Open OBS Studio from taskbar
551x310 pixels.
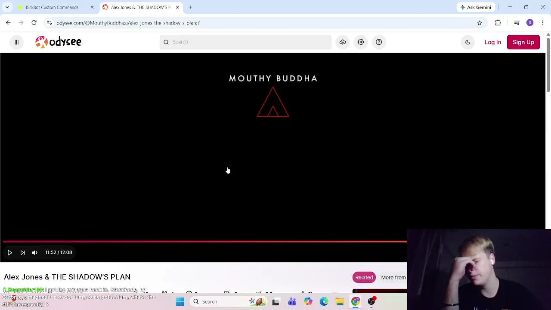[x=371, y=302]
